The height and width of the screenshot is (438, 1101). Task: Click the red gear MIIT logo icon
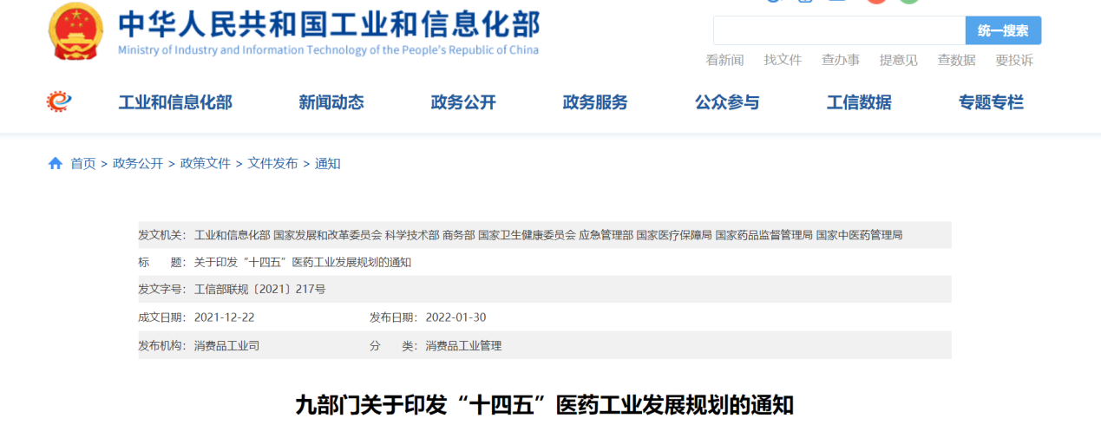click(59, 102)
